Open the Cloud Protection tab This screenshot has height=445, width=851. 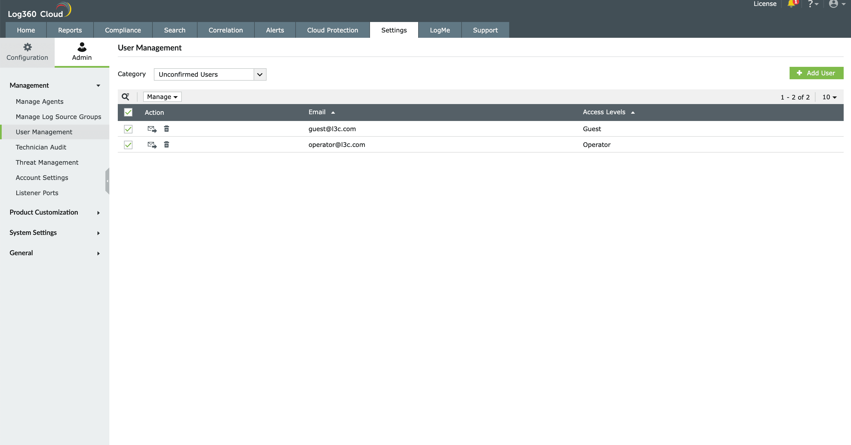[332, 30]
